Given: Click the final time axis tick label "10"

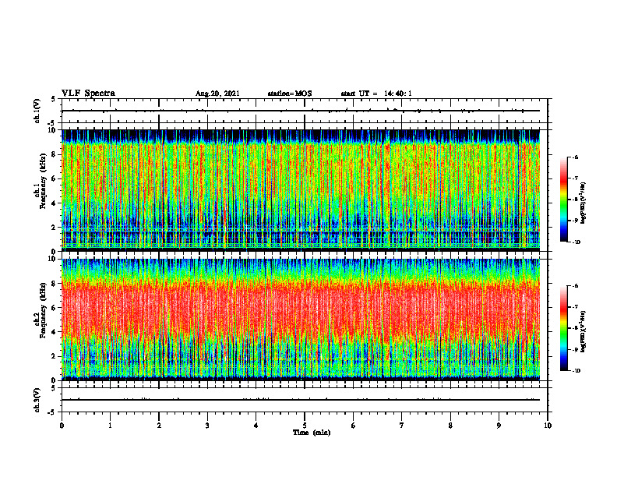Looking at the screenshot, I should pyautogui.click(x=548, y=426).
